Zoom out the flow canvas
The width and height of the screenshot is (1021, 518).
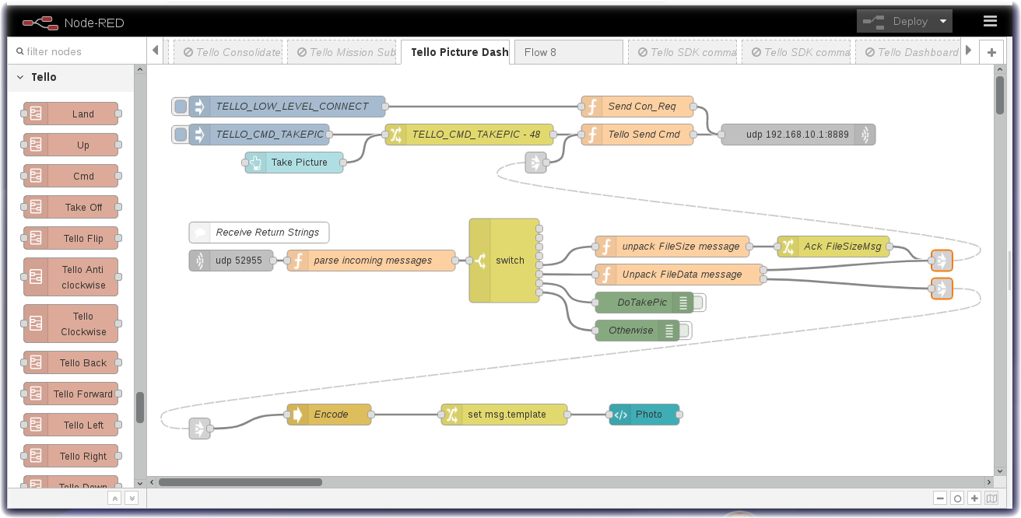940,499
